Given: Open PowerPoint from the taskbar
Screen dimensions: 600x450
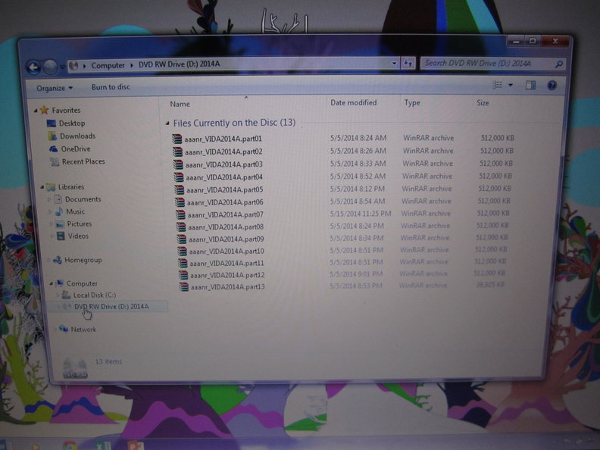Looking at the screenshot, I should click(135, 445).
